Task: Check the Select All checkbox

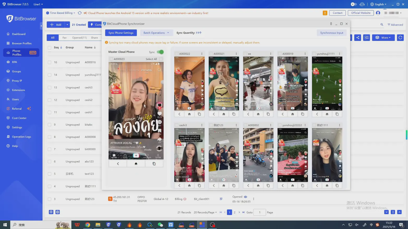Action: (x=161, y=59)
